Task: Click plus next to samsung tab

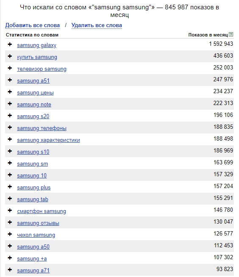Action: click(10, 198)
